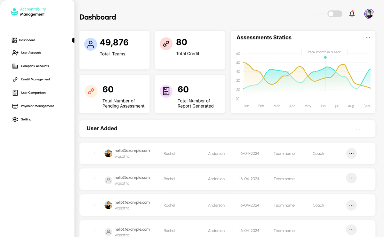Open the Assessments Statics options menu

(368, 37)
